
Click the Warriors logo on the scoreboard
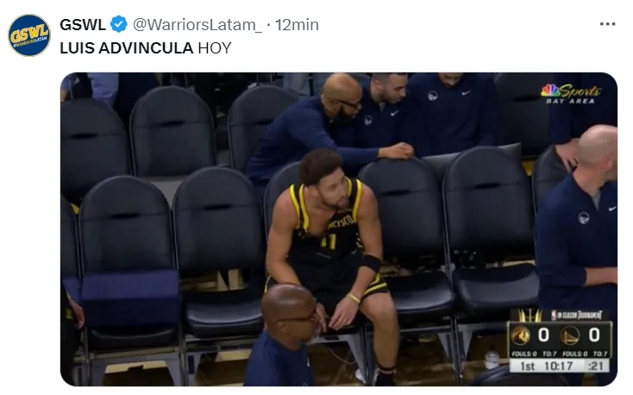pyautogui.click(x=570, y=335)
